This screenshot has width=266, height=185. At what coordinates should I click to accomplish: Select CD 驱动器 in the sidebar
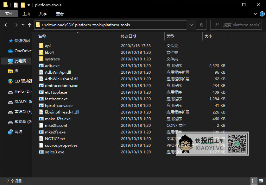tap(20, 81)
